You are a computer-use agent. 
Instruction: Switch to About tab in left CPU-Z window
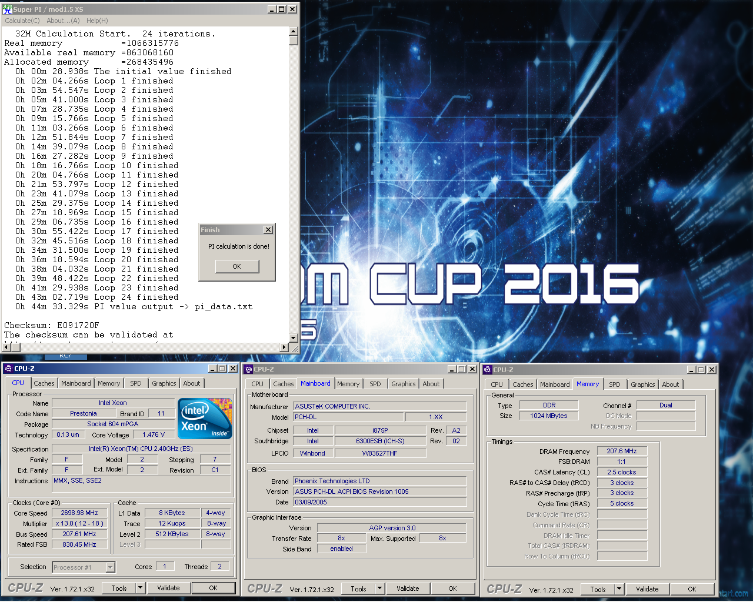(x=192, y=383)
